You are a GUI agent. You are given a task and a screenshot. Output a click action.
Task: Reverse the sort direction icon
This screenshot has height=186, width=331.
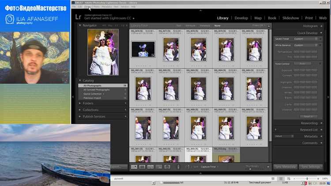tap(188, 167)
